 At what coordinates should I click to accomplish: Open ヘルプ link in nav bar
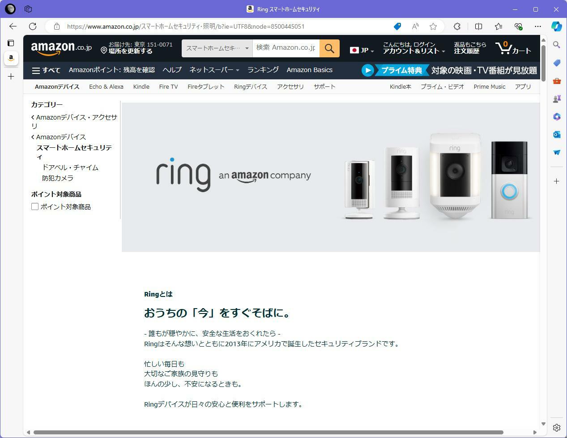pos(172,70)
